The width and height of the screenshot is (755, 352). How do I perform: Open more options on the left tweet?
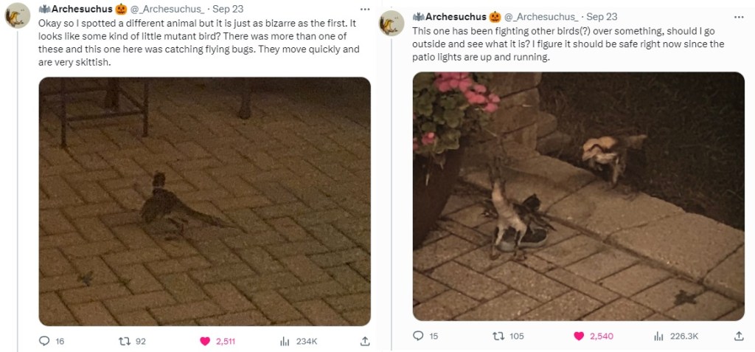coord(364,10)
